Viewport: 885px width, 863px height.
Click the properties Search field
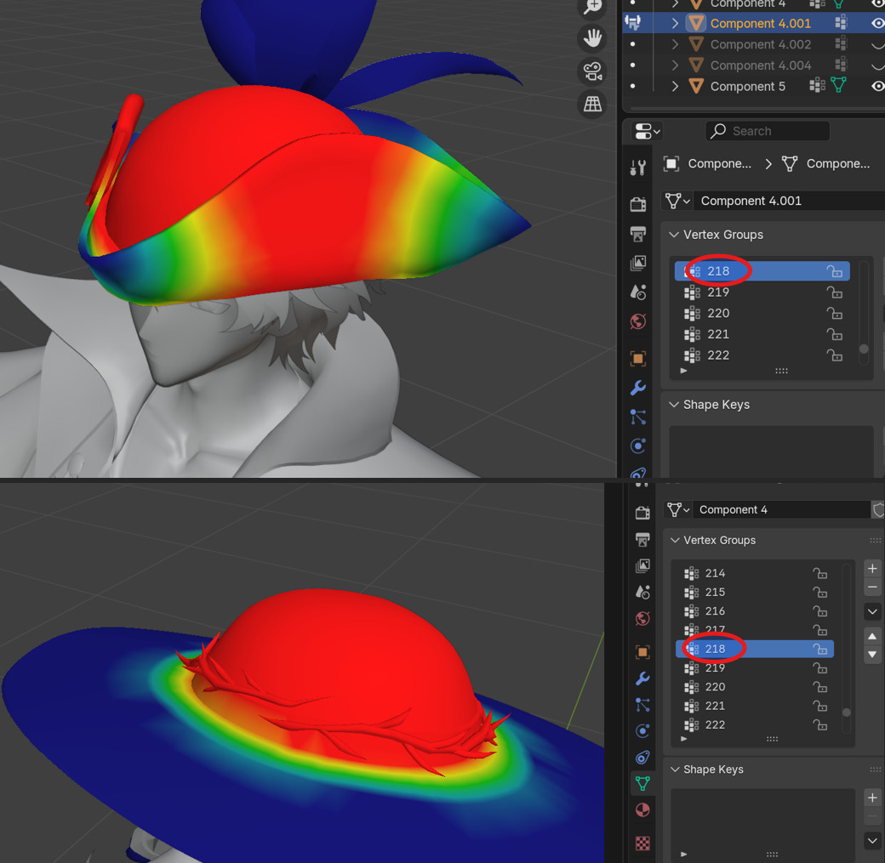(766, 131)
